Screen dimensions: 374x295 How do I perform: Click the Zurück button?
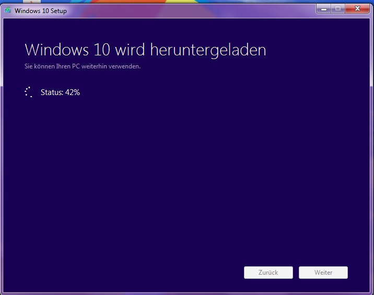pyautogui.click(x=268, y=273)
